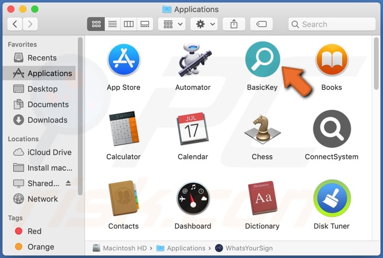Select the Dashboard app icon
Viewport: 383px width, 258px height.
(x=193, y=198)
